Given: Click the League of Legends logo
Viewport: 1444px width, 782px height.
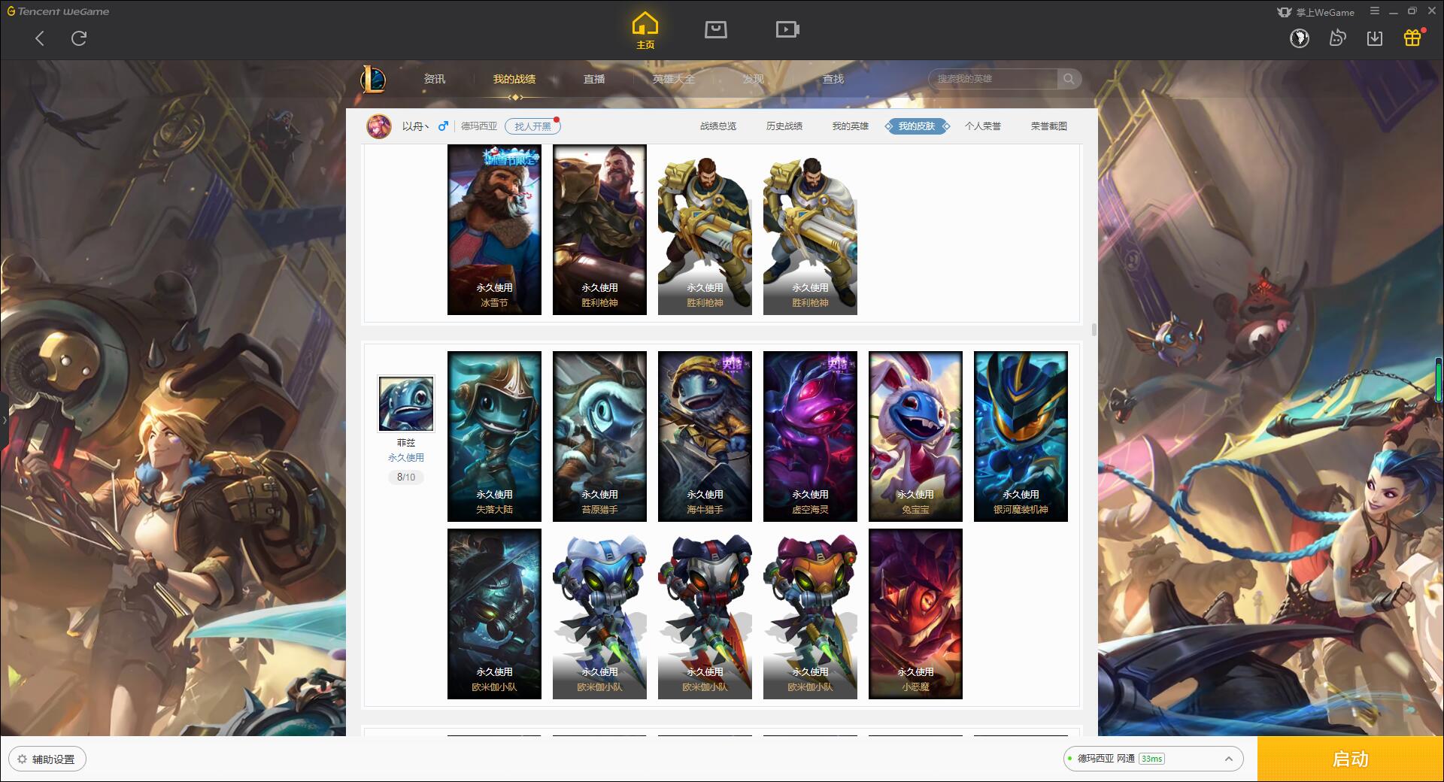Looking at the screenshot, I should [x=374, y=79].
